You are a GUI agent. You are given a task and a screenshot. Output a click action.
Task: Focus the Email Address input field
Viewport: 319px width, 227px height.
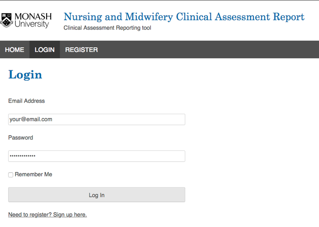tap(97, 119)
